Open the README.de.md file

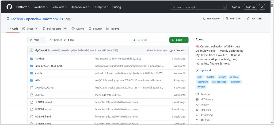pyautogui.click(x=43, y=102)
